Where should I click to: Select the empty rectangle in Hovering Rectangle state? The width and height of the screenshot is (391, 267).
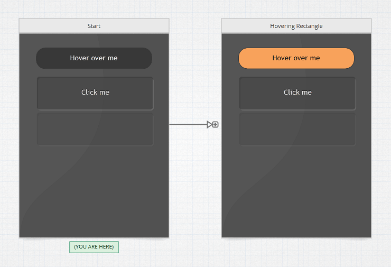(x=297, y=129)
